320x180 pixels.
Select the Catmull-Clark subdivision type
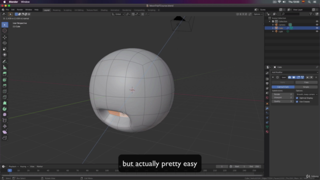283,87
